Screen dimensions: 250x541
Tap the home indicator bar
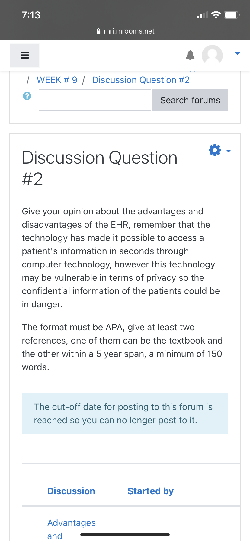pyautogui.click(x=125, y=535)
